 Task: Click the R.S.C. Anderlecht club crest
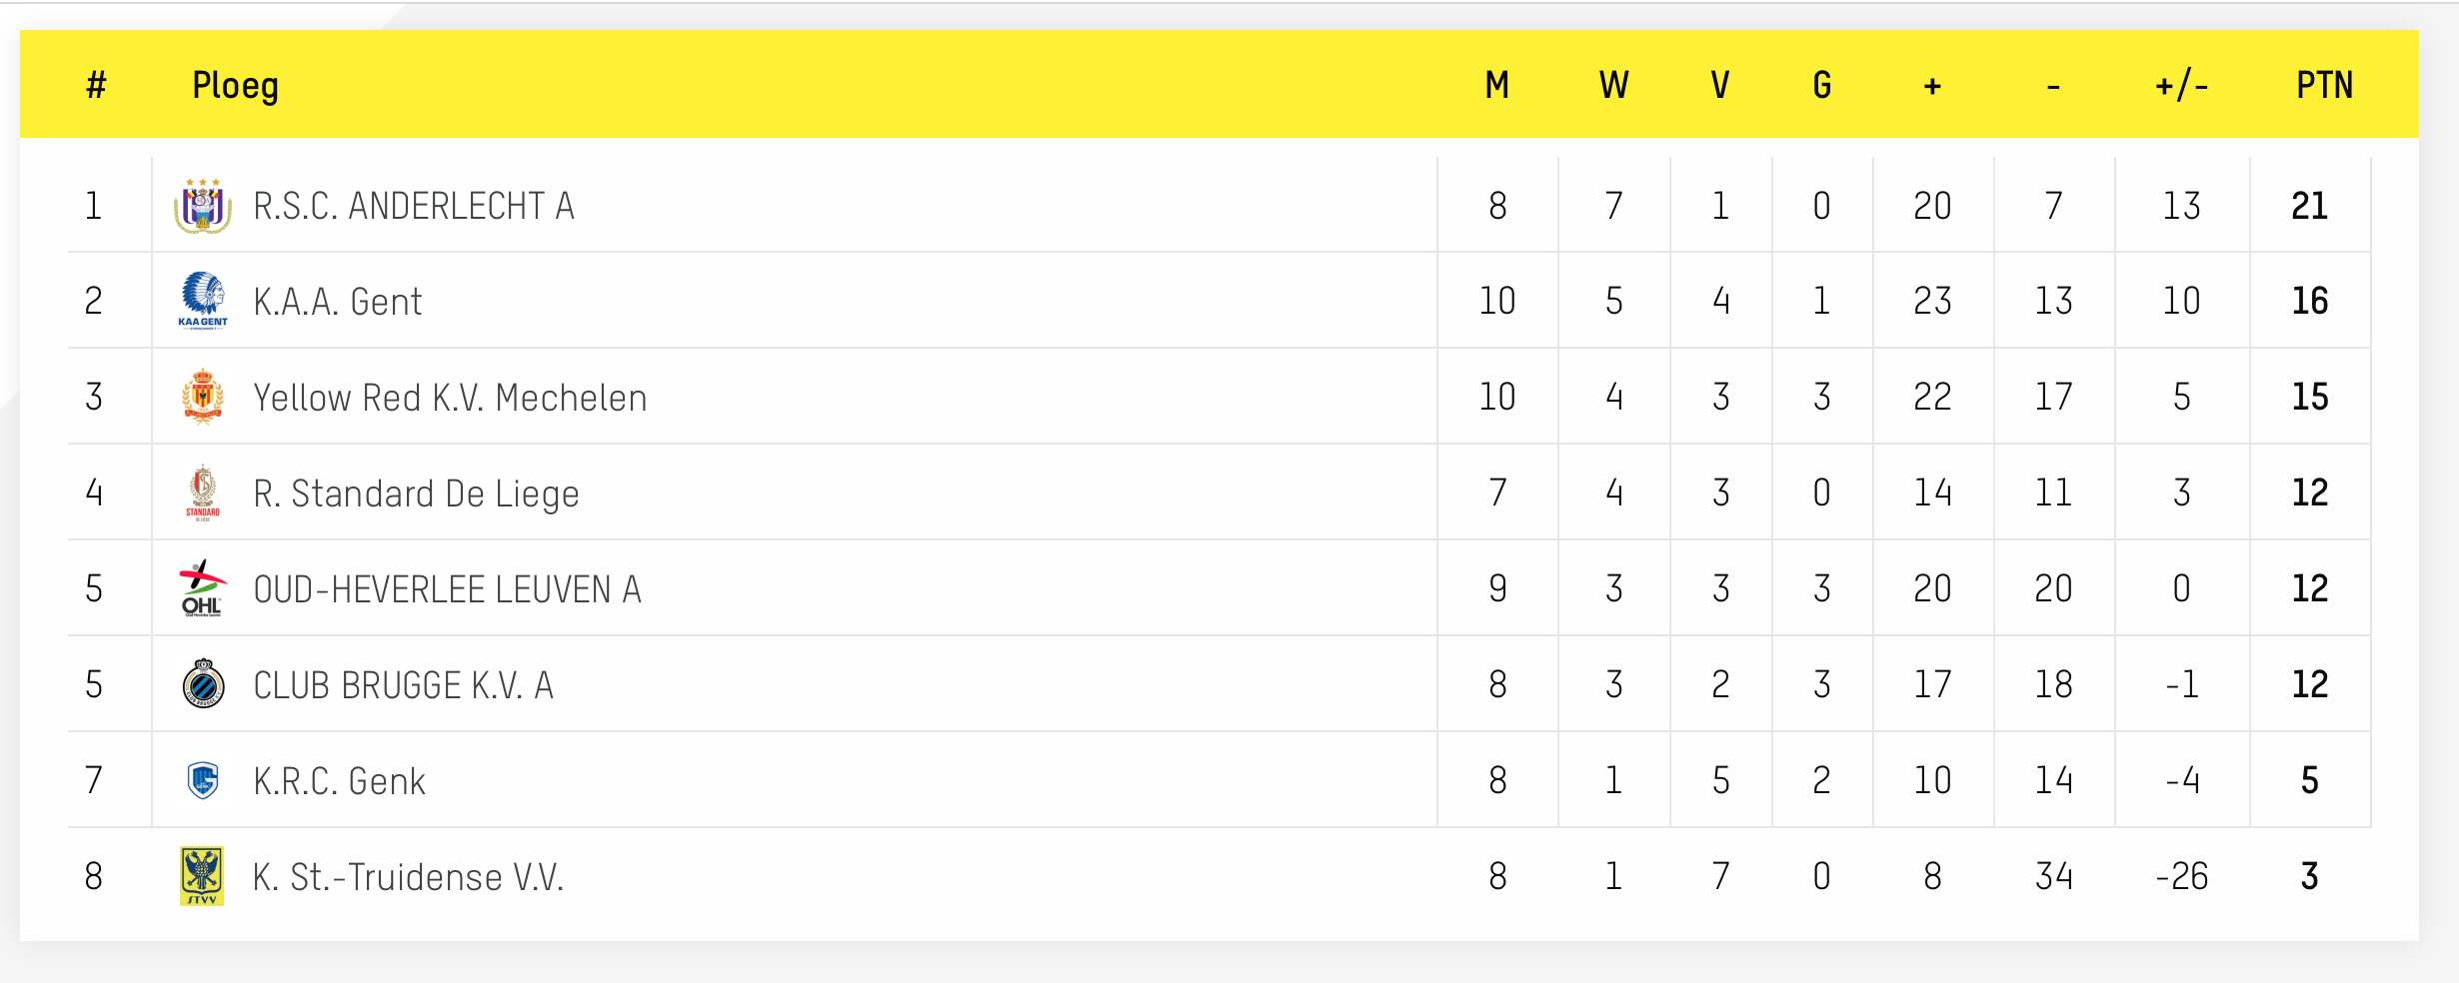(203, 206)
